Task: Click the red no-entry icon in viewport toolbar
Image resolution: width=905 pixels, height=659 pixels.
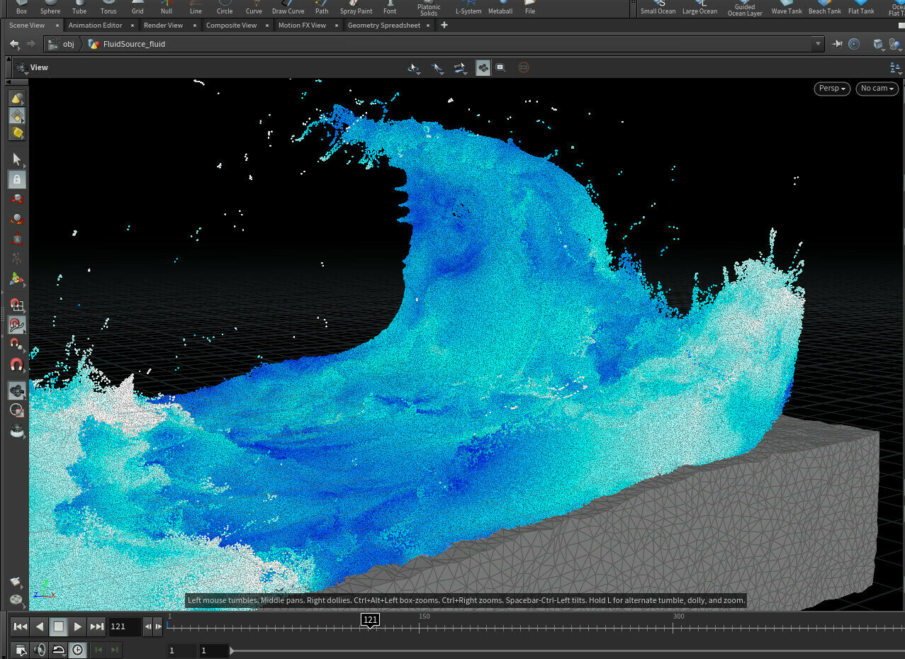Action: [524, 67]
